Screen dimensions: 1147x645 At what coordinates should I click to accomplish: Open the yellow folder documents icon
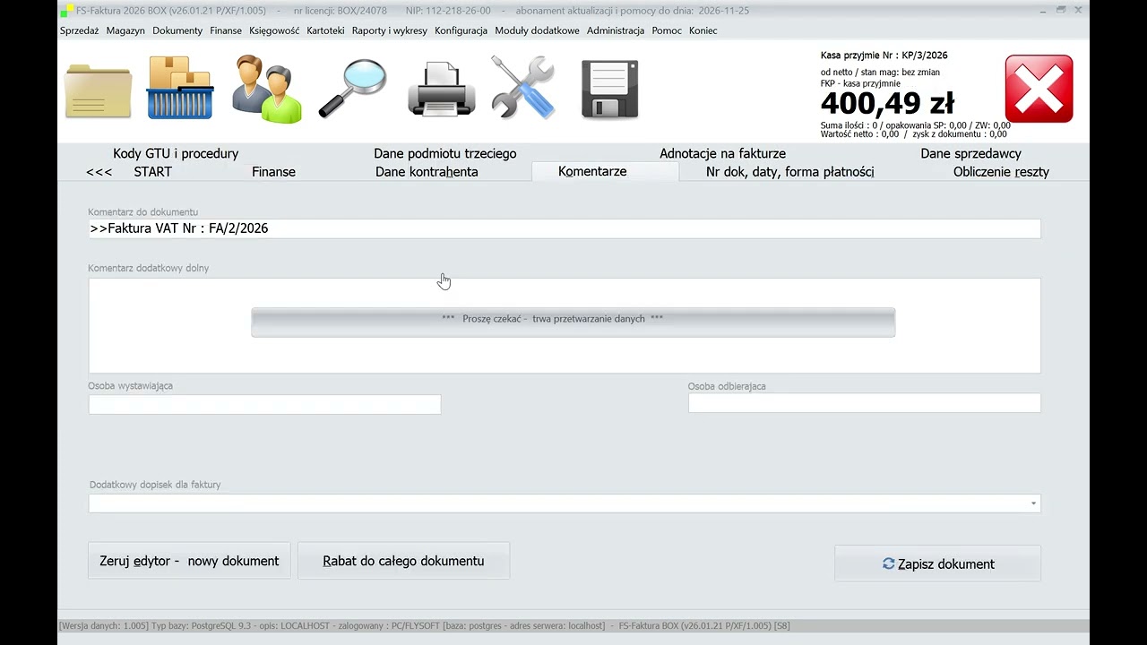coord(99,90)
